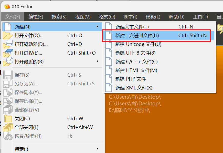Open the 工具(T) menu
Image resolution: width=223 pixels, height=153 pixels.
point(200,17)
